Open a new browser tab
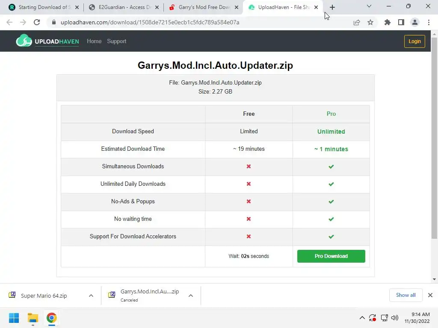Screen dimensions: 438x328 (x=332, y=7)
